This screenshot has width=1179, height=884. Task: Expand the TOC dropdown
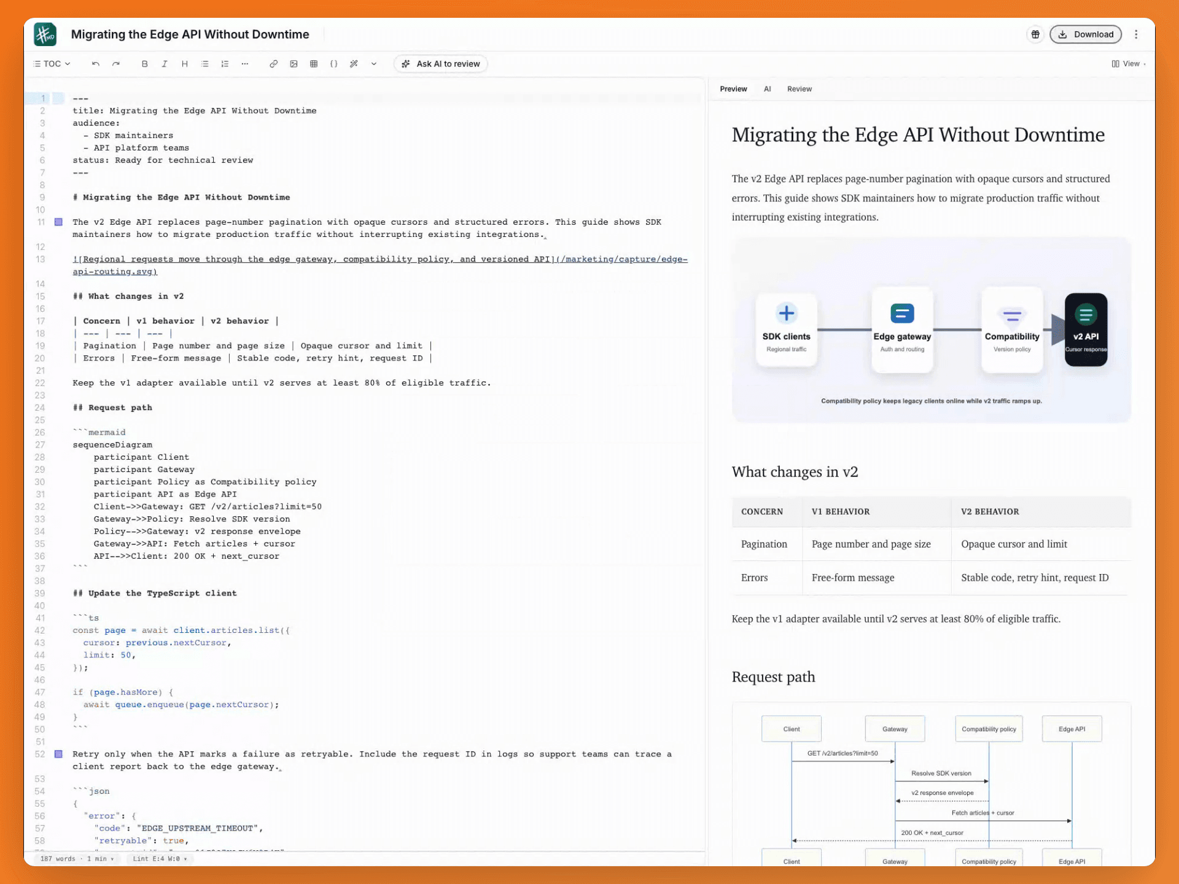[x=52, y=64]
